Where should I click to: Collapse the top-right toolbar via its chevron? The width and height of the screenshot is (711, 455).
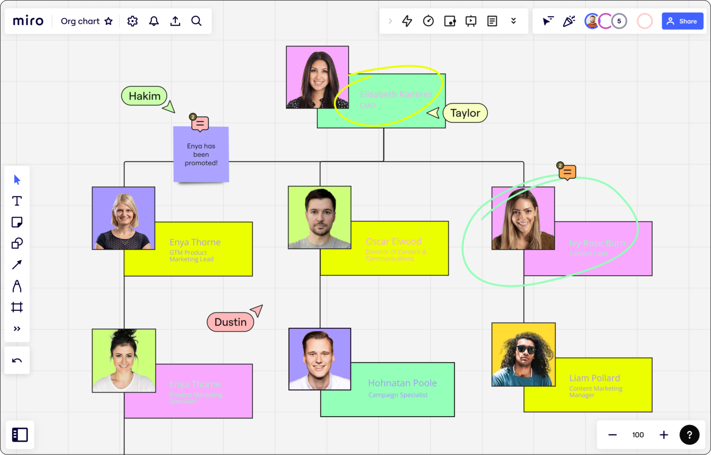(x=390, y=21)
